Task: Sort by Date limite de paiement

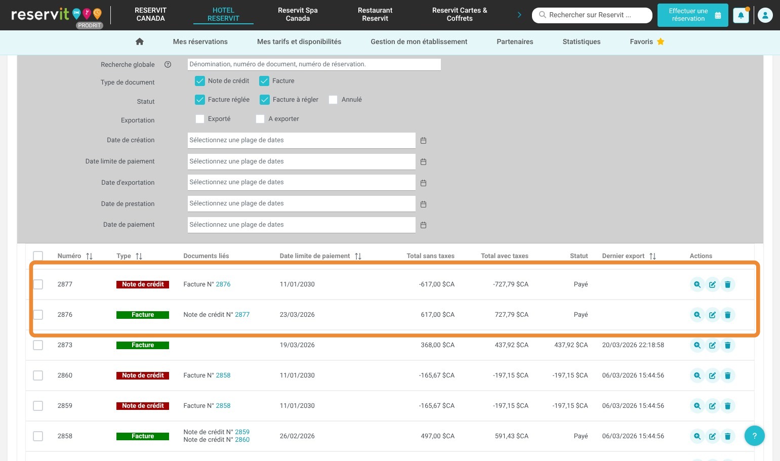Action: point(358,256)
